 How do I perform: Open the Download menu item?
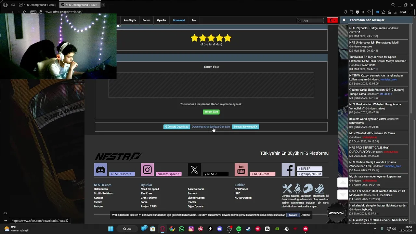pos(179,20)
